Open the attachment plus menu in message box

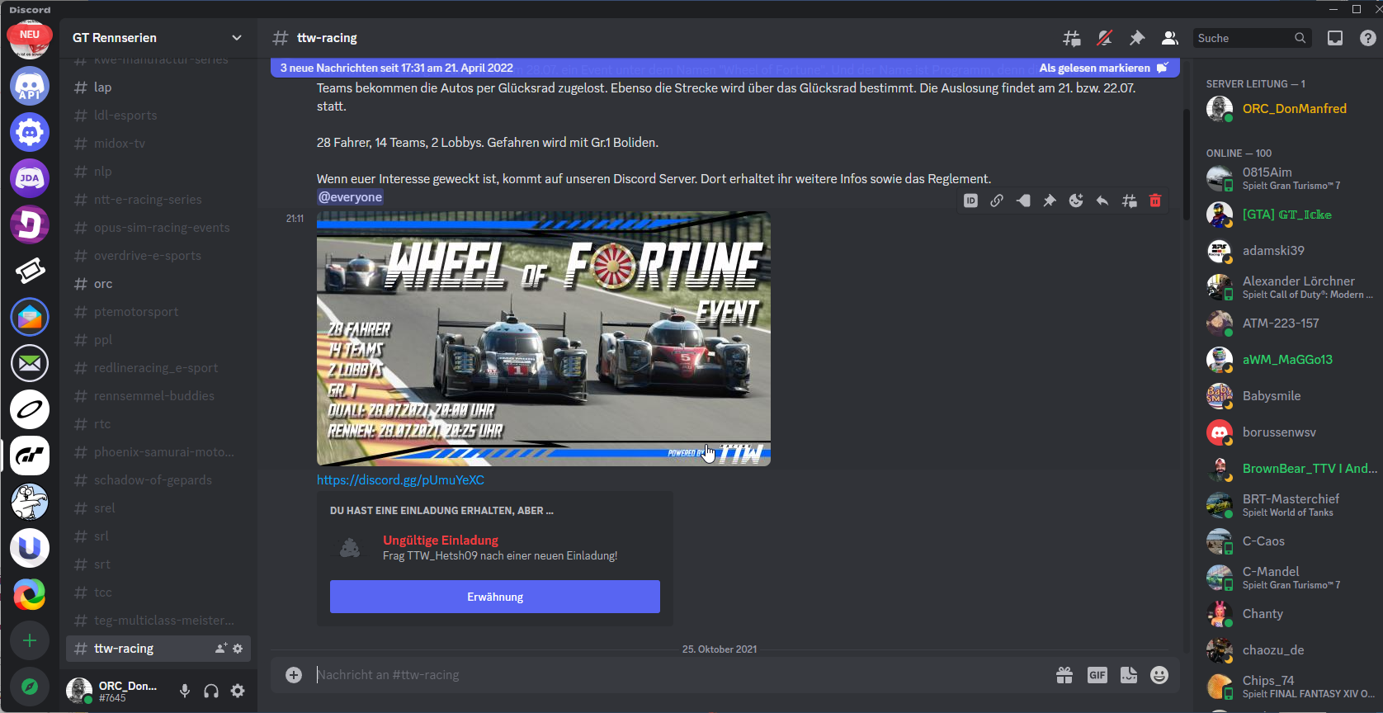tap(294, 675)
